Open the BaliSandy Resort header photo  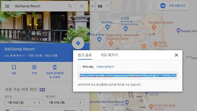coord(45,27)
